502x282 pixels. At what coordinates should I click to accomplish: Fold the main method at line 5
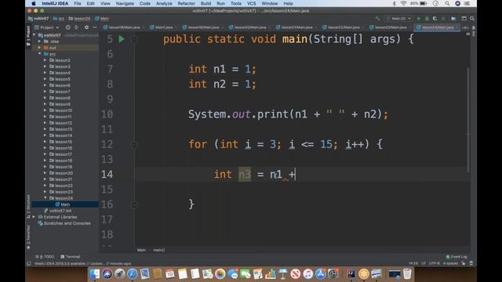pyautogui.click(x=134, y=39)
